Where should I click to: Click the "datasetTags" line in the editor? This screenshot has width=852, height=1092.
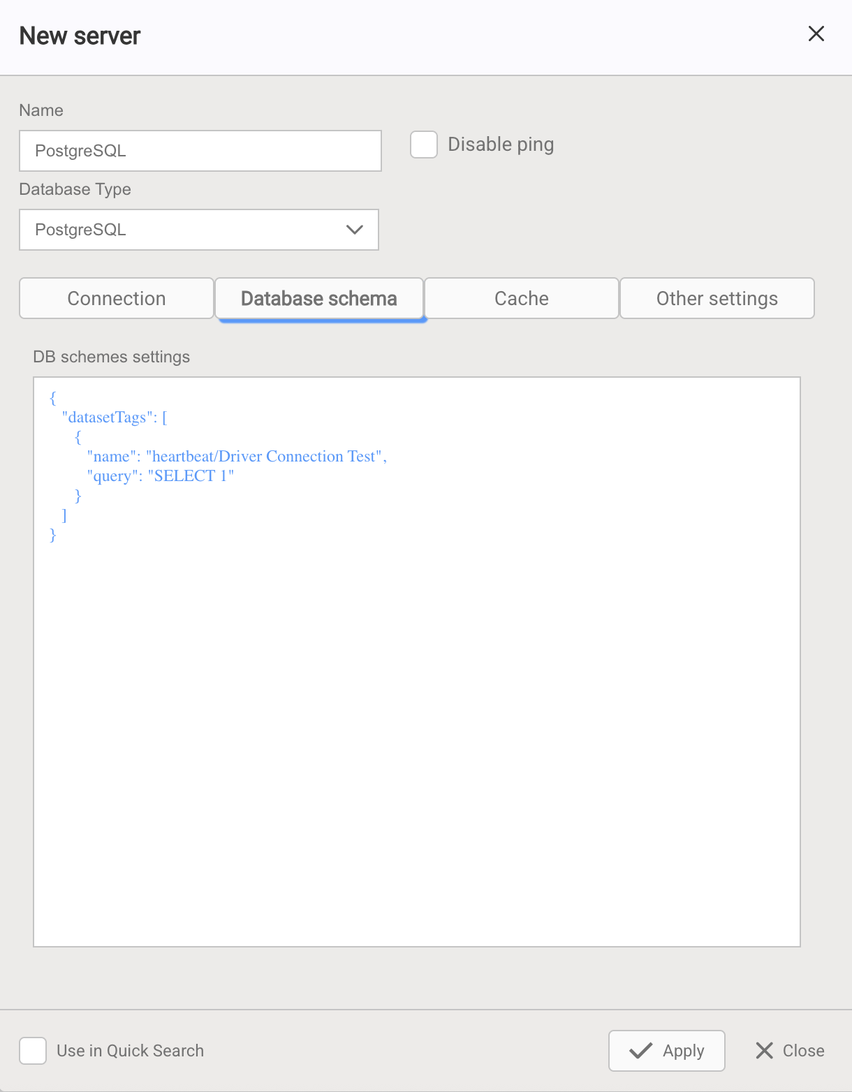coord(115,418)
